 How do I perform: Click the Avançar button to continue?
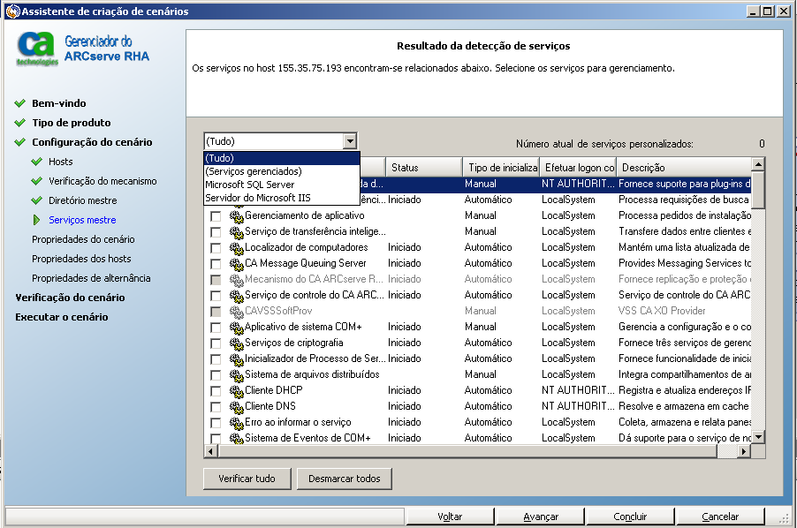click(540, 516)
